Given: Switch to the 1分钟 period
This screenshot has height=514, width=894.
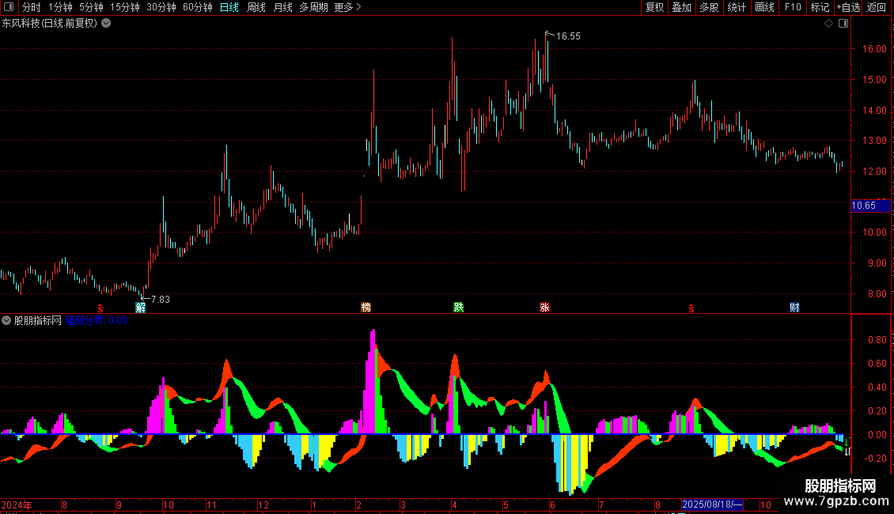Looking at the screenshot, I should [x=60, y=7].
